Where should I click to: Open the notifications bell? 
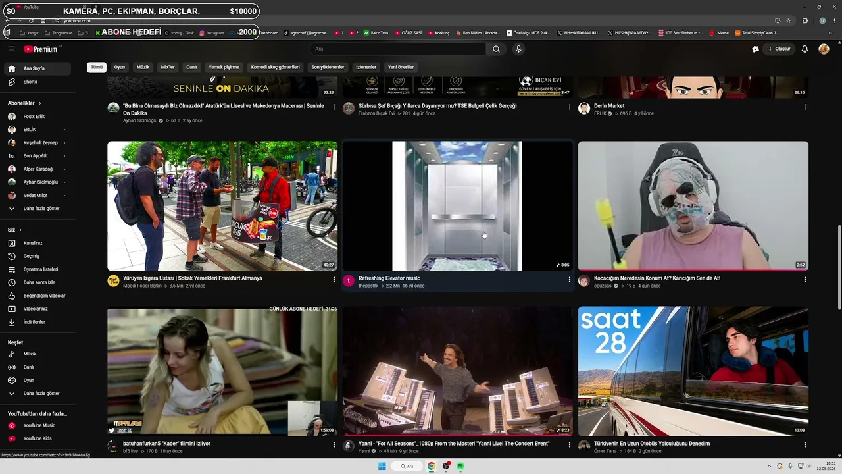pos(805,49)
